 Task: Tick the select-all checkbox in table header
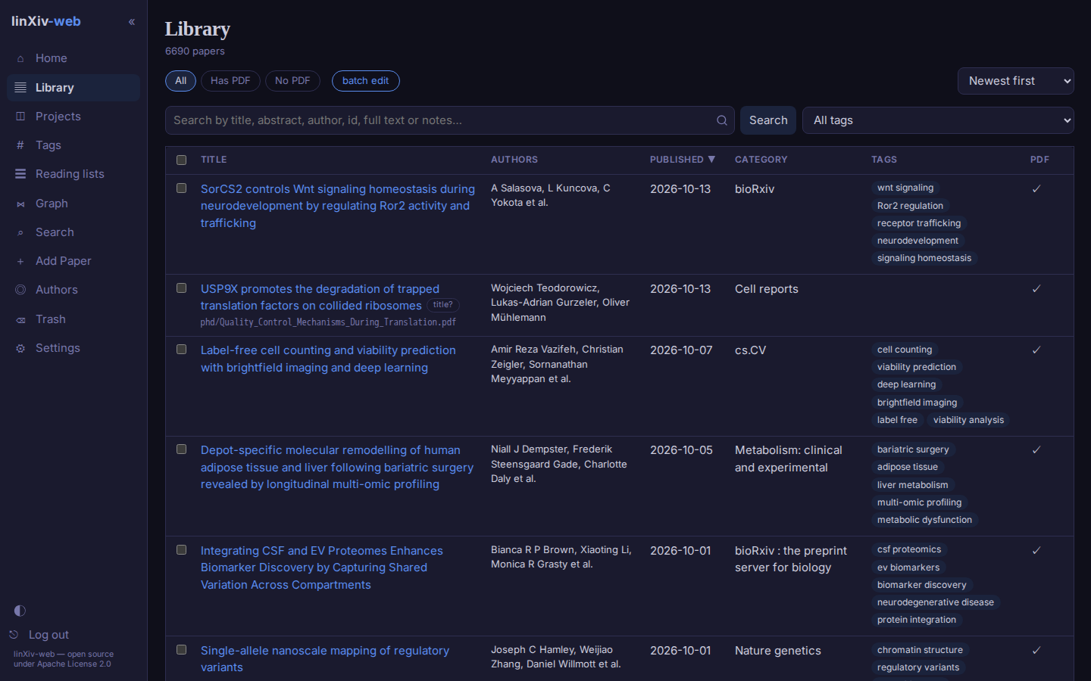[181, 160]
